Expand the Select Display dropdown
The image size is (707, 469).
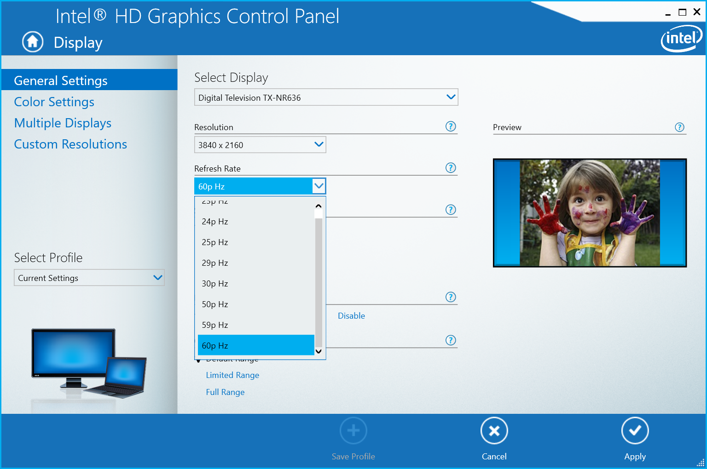pos(326,97)
